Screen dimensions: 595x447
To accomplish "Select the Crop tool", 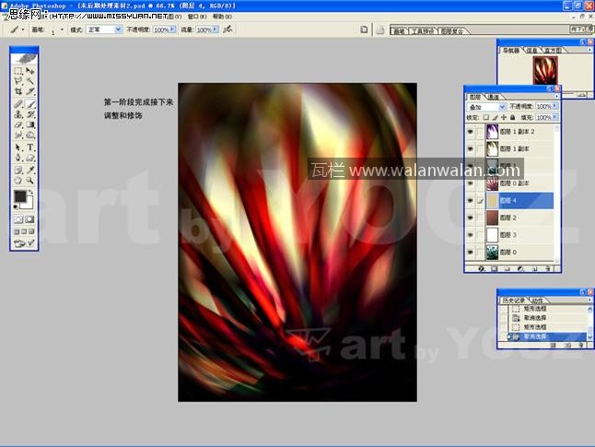I will click(x=18, y=92).
